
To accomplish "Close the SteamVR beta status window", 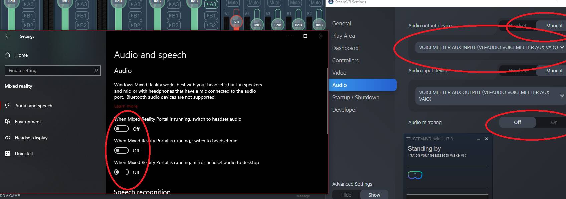I will (x=487, y=139).
